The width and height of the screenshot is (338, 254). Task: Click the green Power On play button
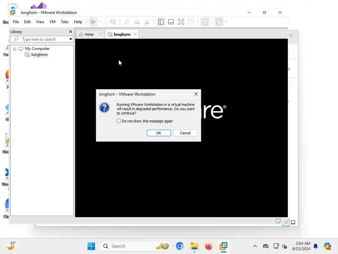click(x=93, y=22)
